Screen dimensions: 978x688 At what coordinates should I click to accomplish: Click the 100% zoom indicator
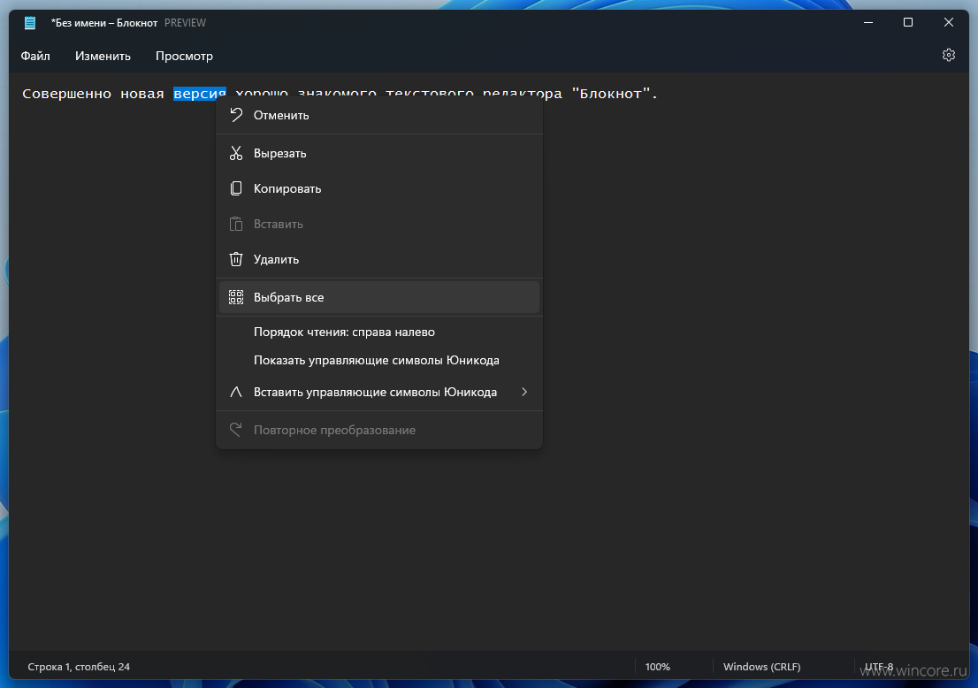657,666
